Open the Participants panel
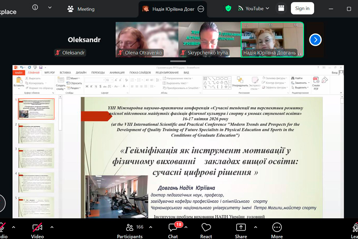This screenshot has height=239, width=358. click(130, 231)
